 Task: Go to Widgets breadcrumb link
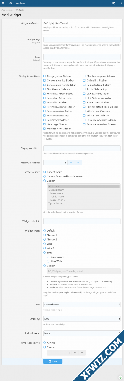click(20, 10)
